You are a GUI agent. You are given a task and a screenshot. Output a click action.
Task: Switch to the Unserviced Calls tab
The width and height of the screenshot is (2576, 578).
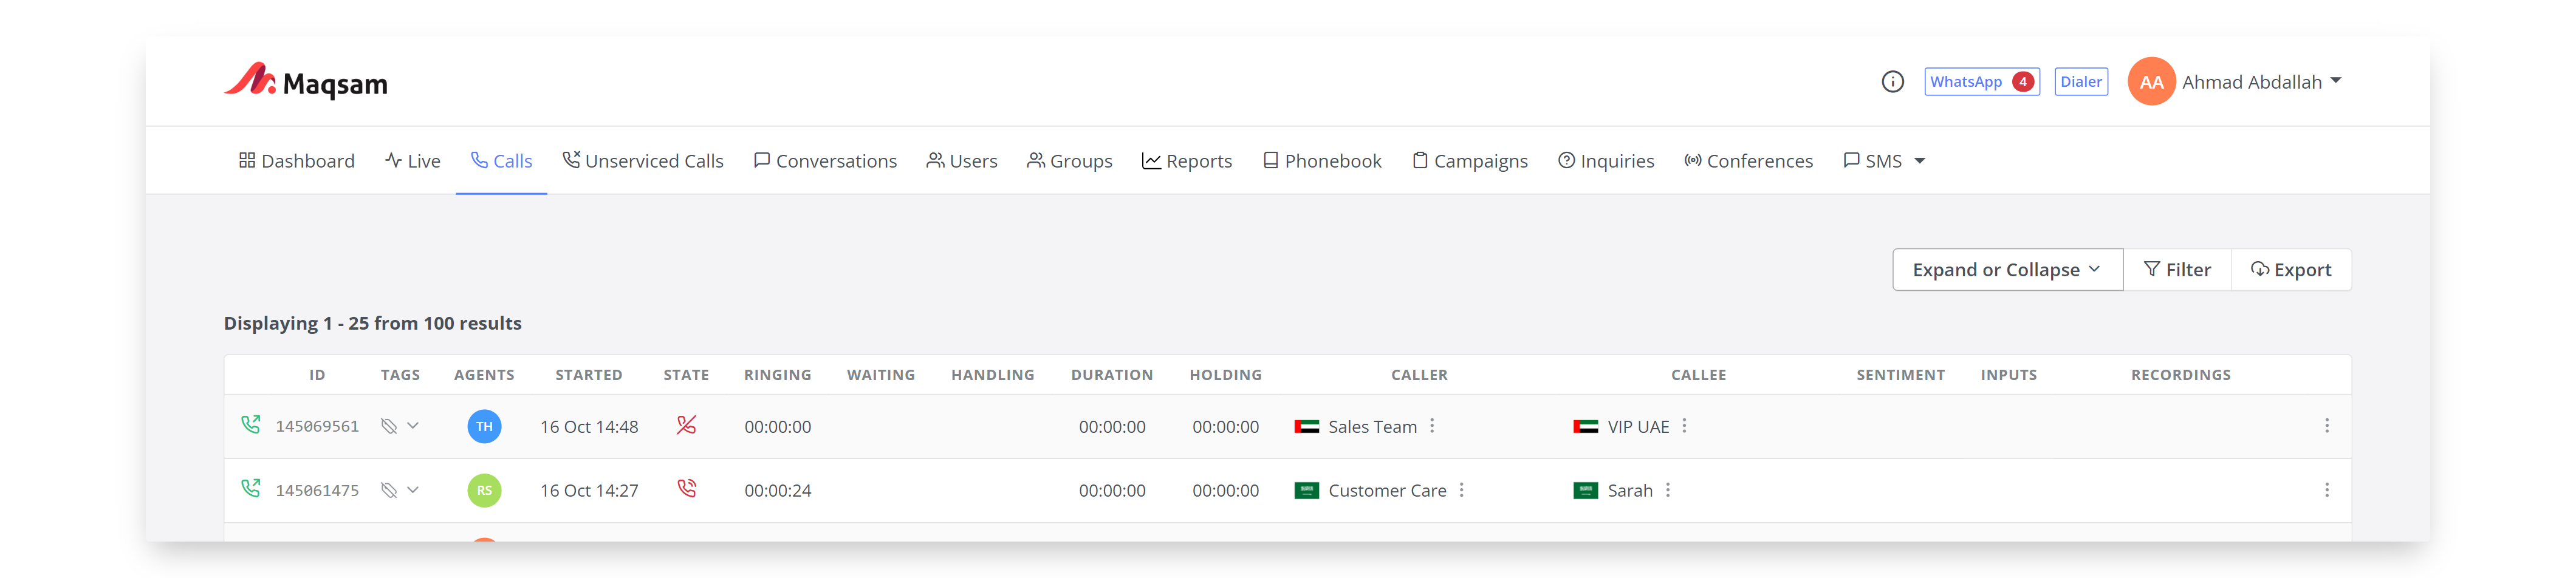(x=643, y=161)
